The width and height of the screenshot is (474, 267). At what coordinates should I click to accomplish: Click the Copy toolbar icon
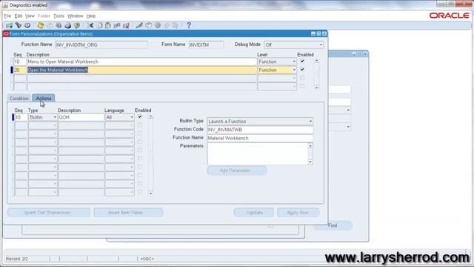(99, 25)
